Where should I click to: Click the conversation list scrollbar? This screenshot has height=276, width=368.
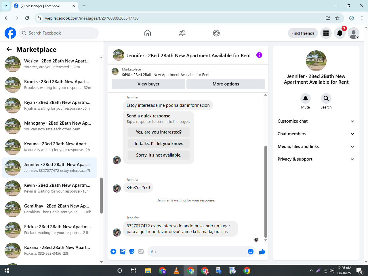101,196
